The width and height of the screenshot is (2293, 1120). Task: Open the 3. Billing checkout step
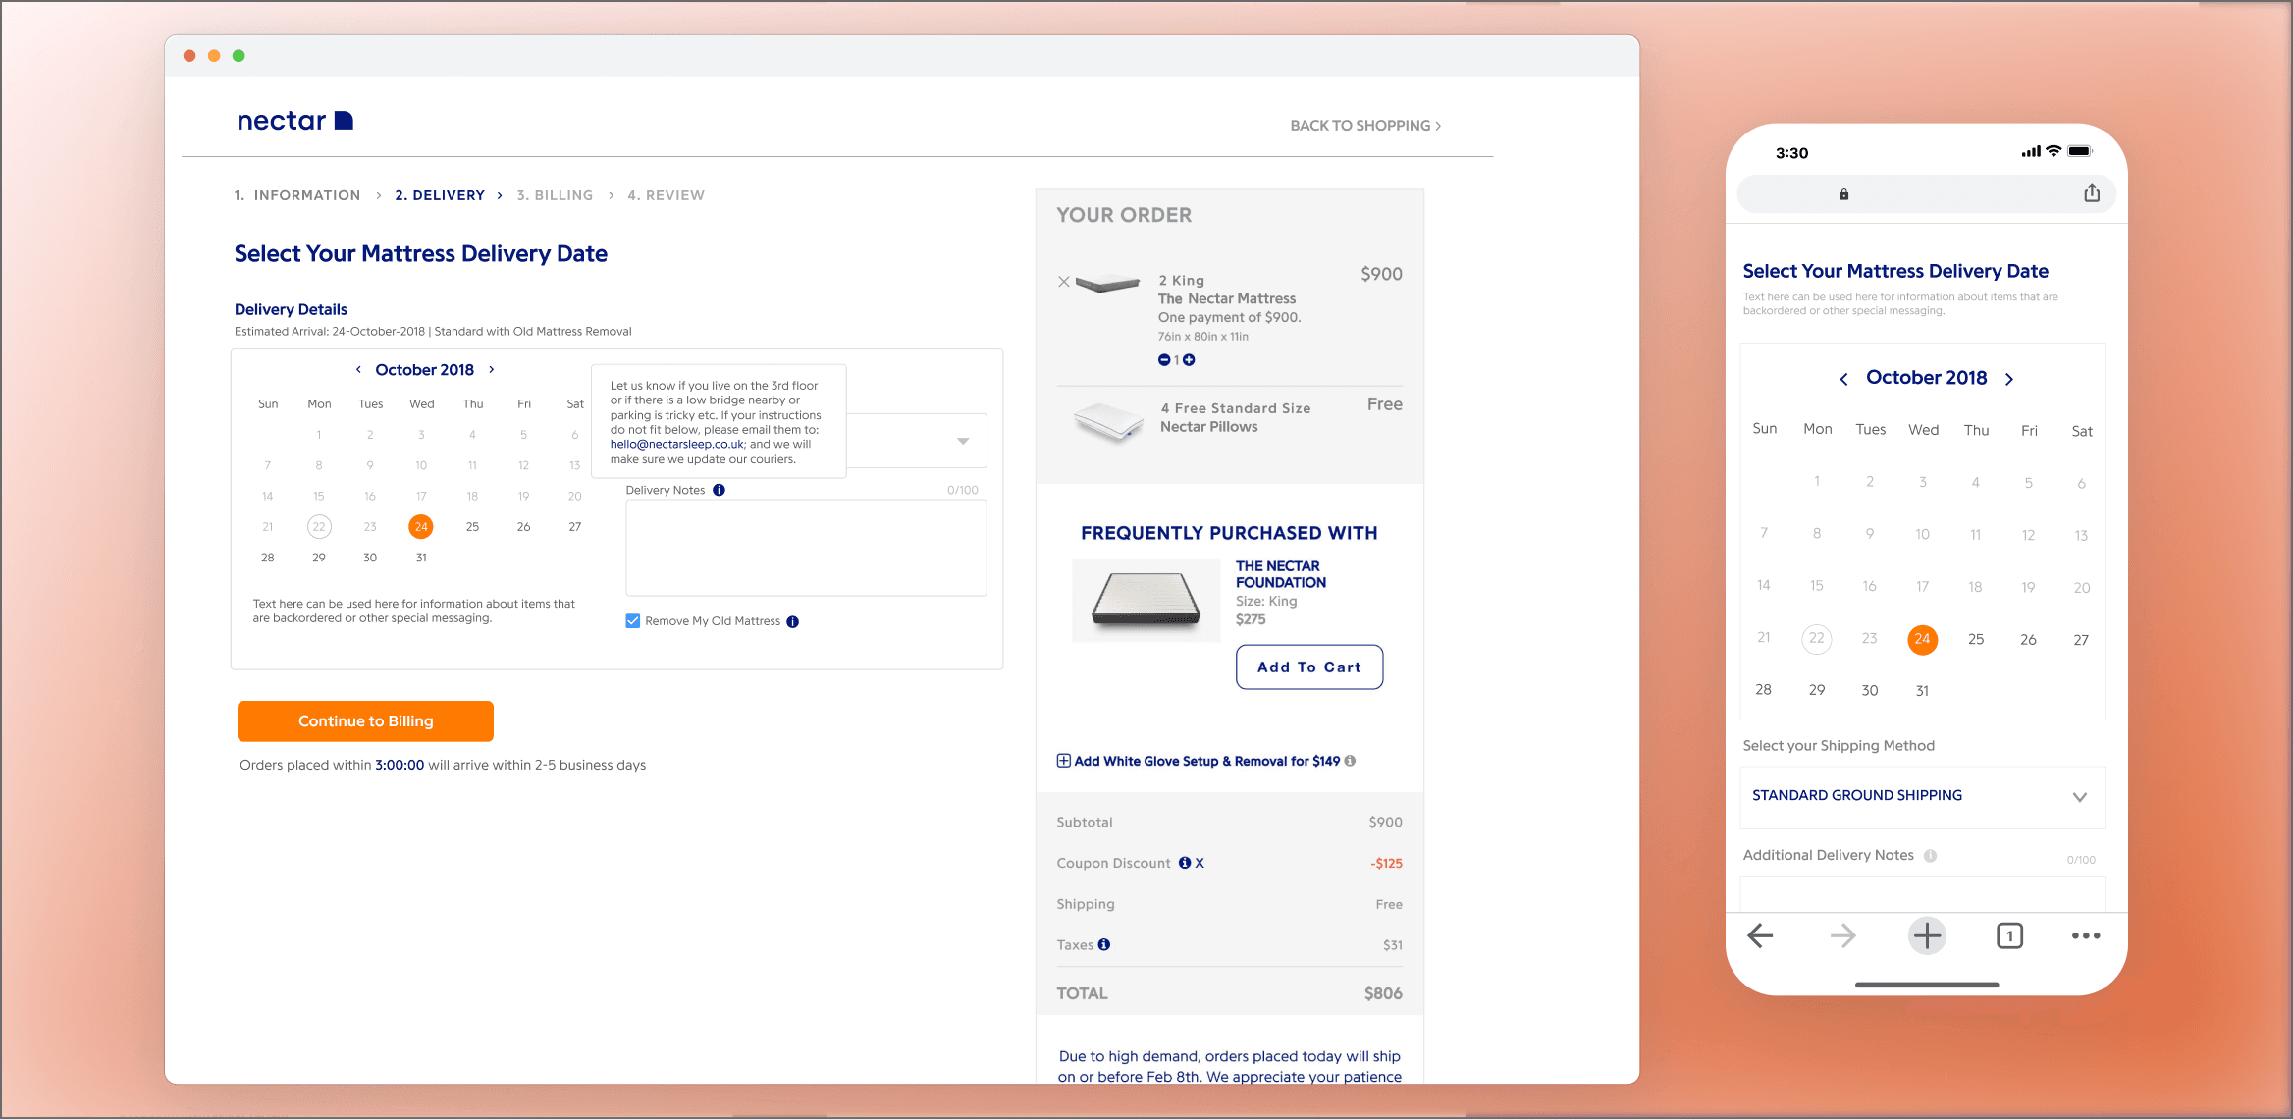point(555,195)
